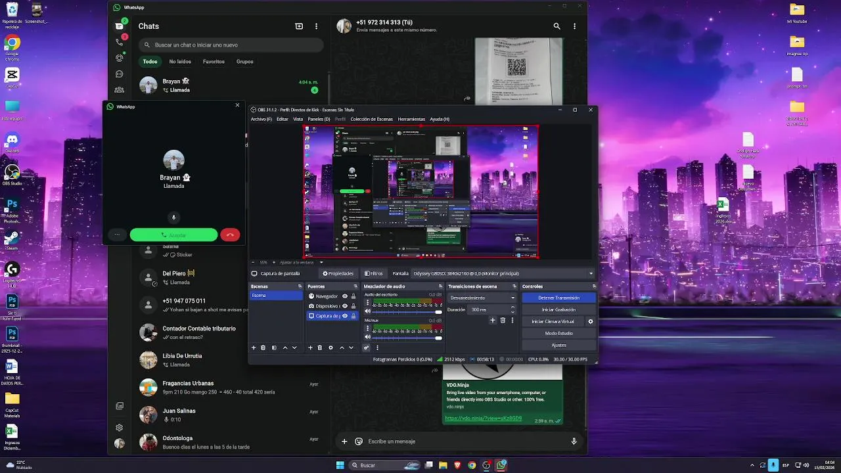
Task: Open vdo.ninja link in chat message
Action: point(483,418)
